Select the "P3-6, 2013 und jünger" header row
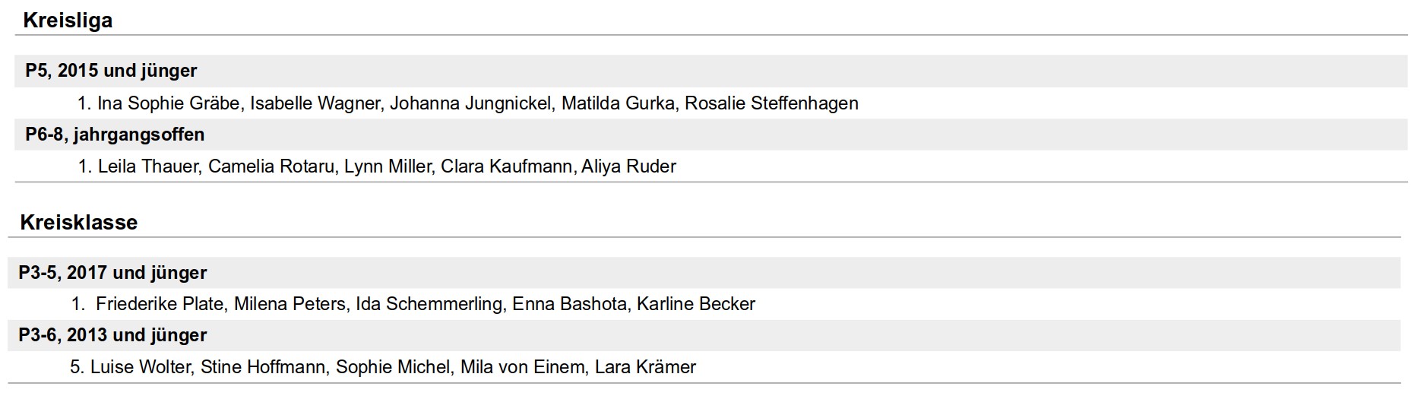Image resolution: width=1424 pixels, height=396 pixels. (112, 335)
